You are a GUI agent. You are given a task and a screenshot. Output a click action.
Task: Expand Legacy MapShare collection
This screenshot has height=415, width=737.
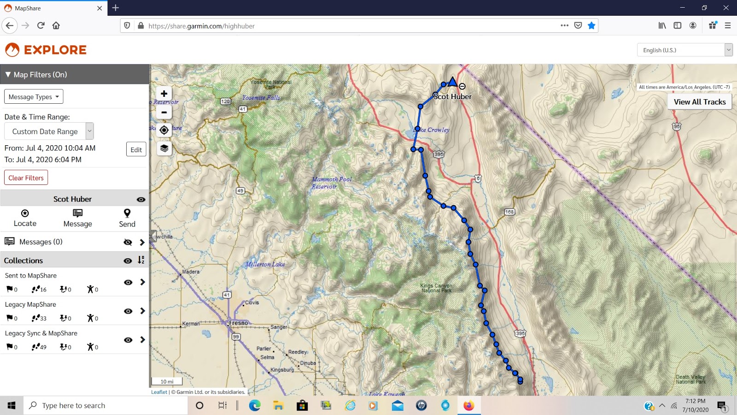142,311
